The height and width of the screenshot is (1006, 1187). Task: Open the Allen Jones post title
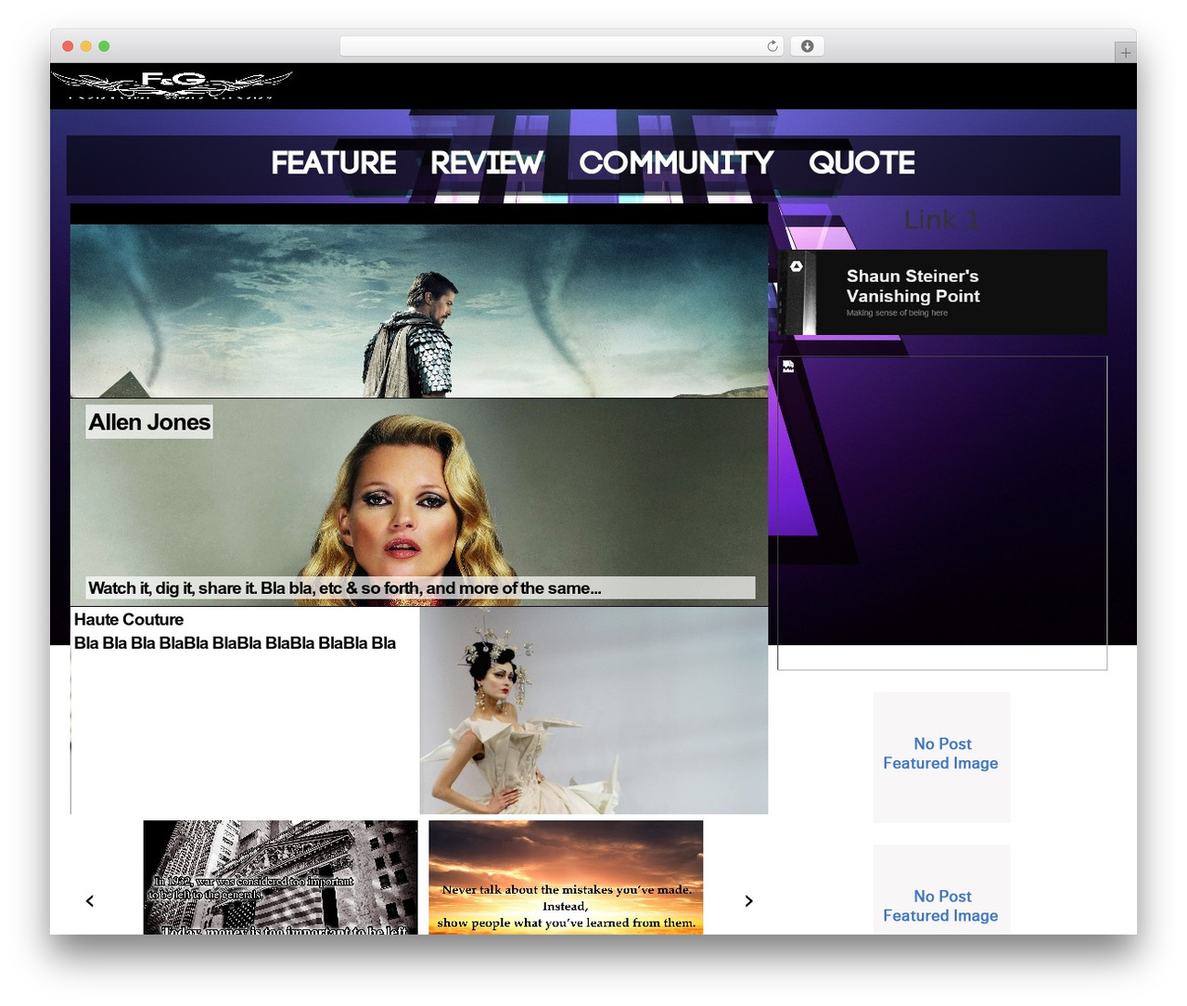(x=149, y=422)
